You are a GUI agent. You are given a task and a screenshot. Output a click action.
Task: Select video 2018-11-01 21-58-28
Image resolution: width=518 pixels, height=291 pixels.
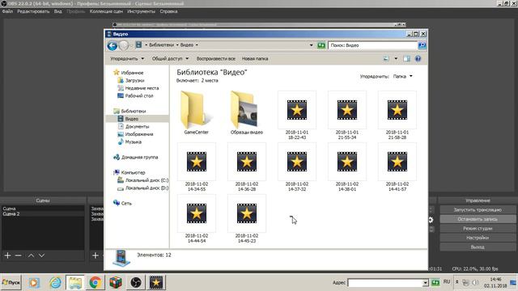397,115
